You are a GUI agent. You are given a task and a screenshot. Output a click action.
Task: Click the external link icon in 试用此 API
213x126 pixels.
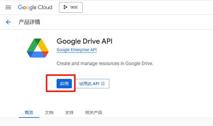(x=103, y=84)
